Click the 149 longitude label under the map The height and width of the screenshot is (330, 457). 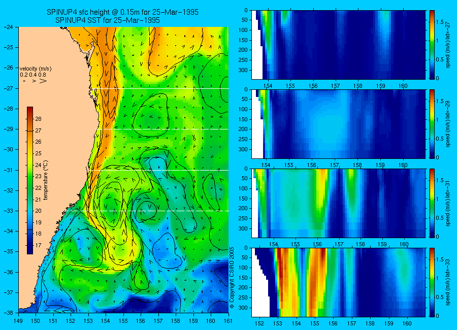tap(18, 321)
